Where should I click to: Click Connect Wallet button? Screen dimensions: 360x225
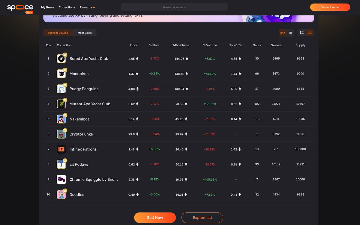click(x=330, y=7)
